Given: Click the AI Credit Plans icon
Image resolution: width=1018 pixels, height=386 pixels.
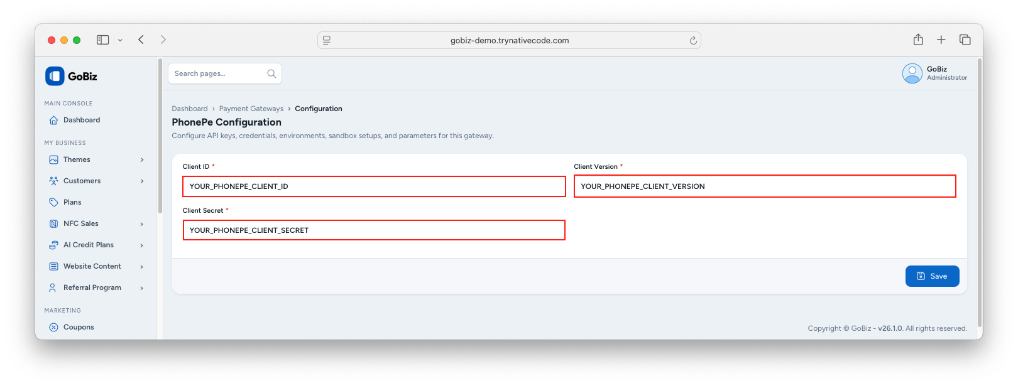Looking at the screenshot, I should click(x=53, y=245).
